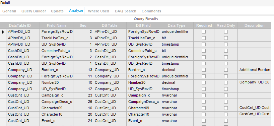274x126 pixels.
Task: Click the row selector arrow for the first row
Action: tap(3, 32)
